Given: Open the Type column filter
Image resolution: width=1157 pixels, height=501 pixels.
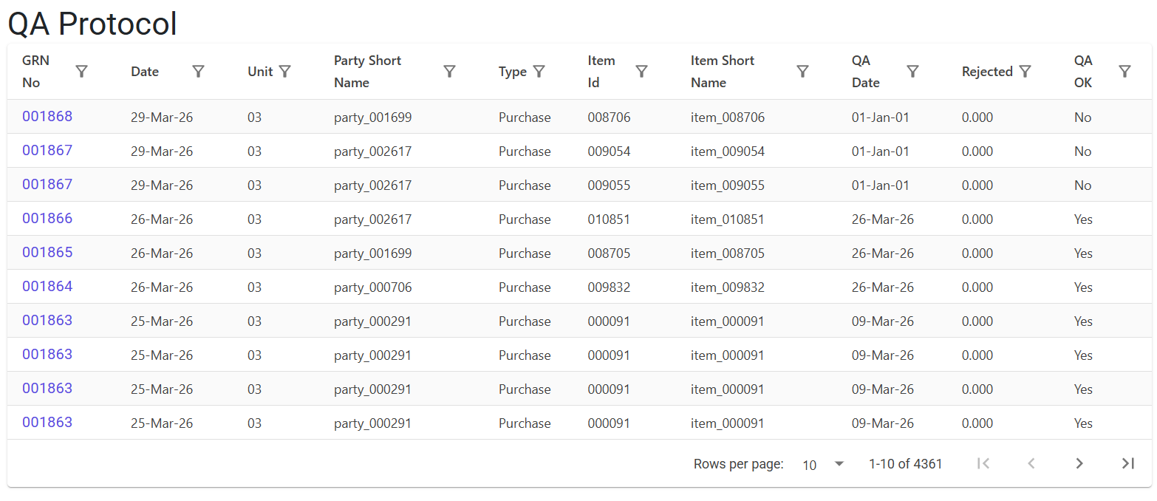Looking at the screenshot, I should coord(539,72).
